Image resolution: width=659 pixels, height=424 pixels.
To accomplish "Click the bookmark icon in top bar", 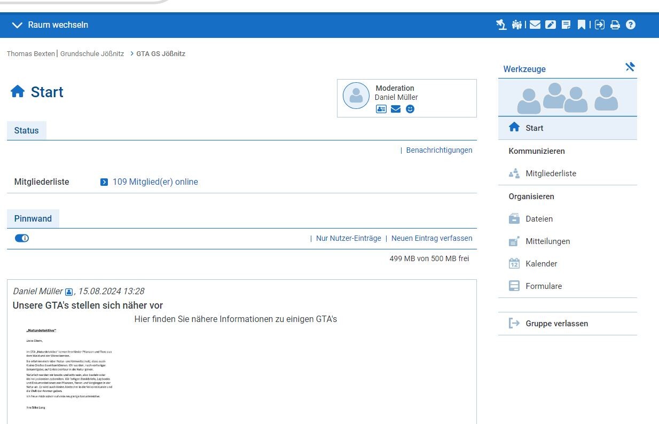I will click(x=582, y=25).
